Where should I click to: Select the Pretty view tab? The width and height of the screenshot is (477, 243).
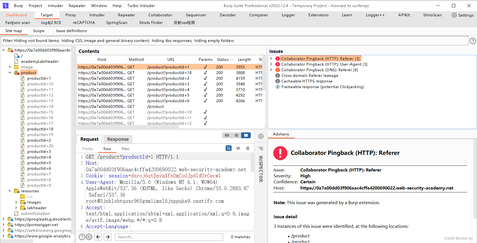coord(87,149)
